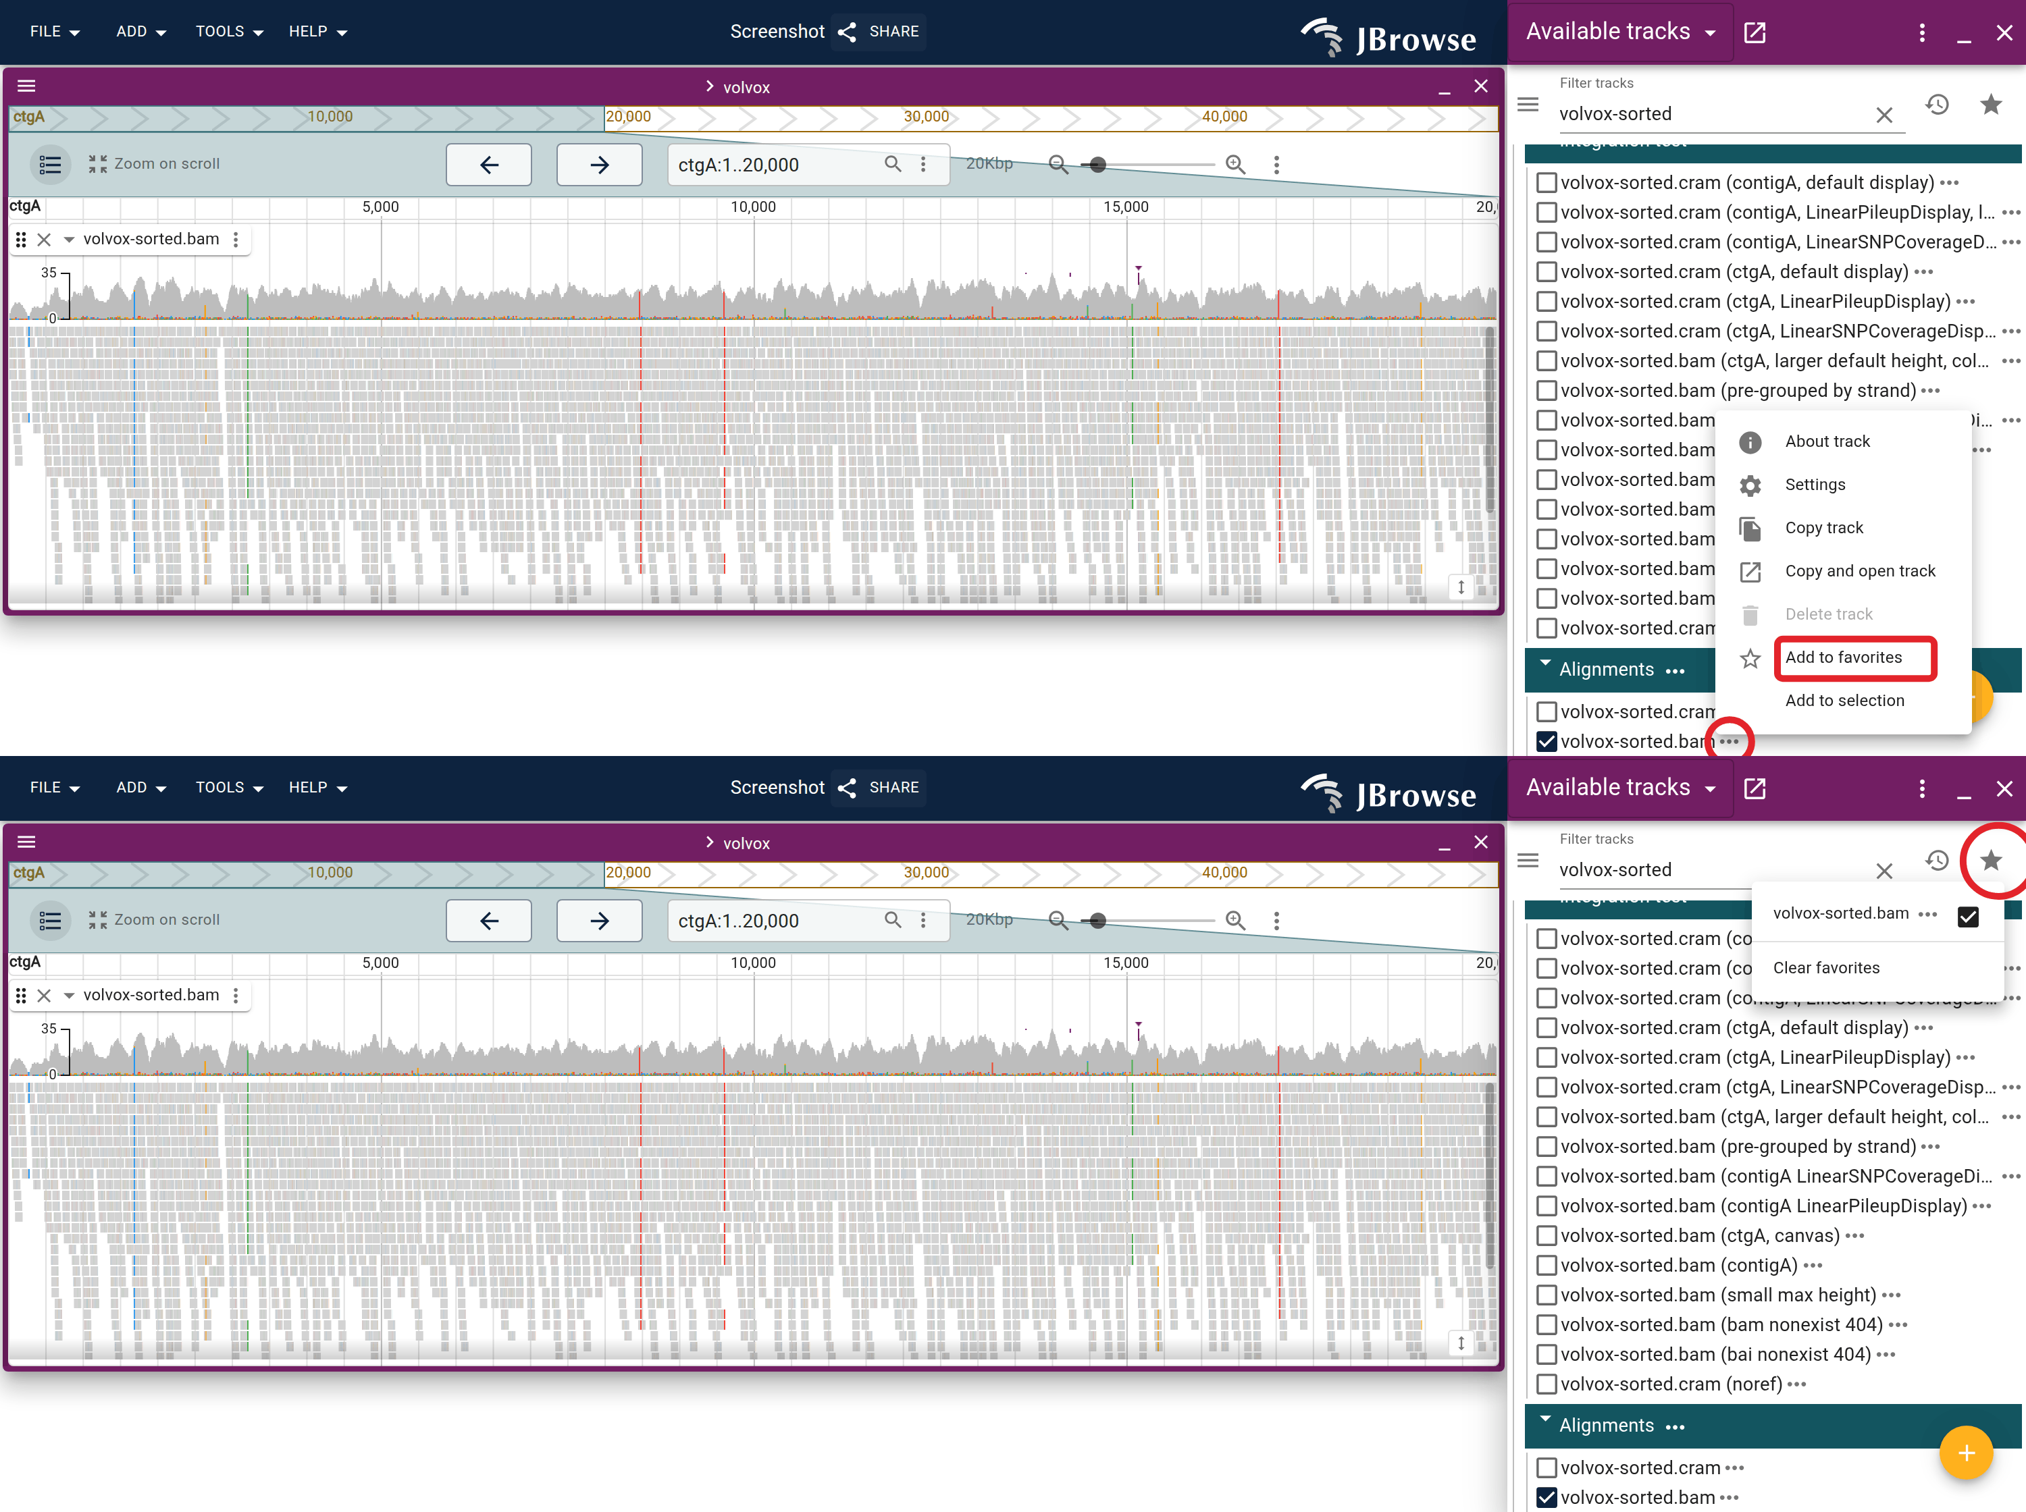Click the Screenshot session name, upper screenshot
The image size is (2026, 1512).
[x=777, y=32]
